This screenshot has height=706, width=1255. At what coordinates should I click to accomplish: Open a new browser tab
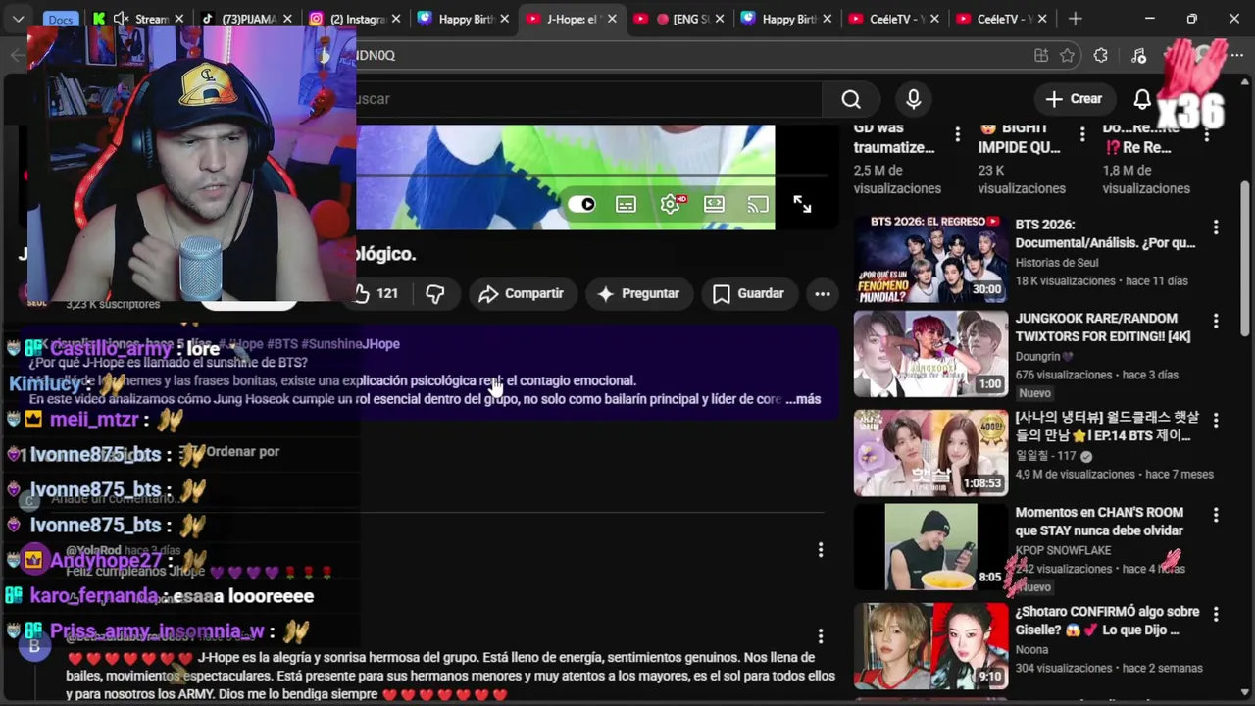pos(1076,19)
